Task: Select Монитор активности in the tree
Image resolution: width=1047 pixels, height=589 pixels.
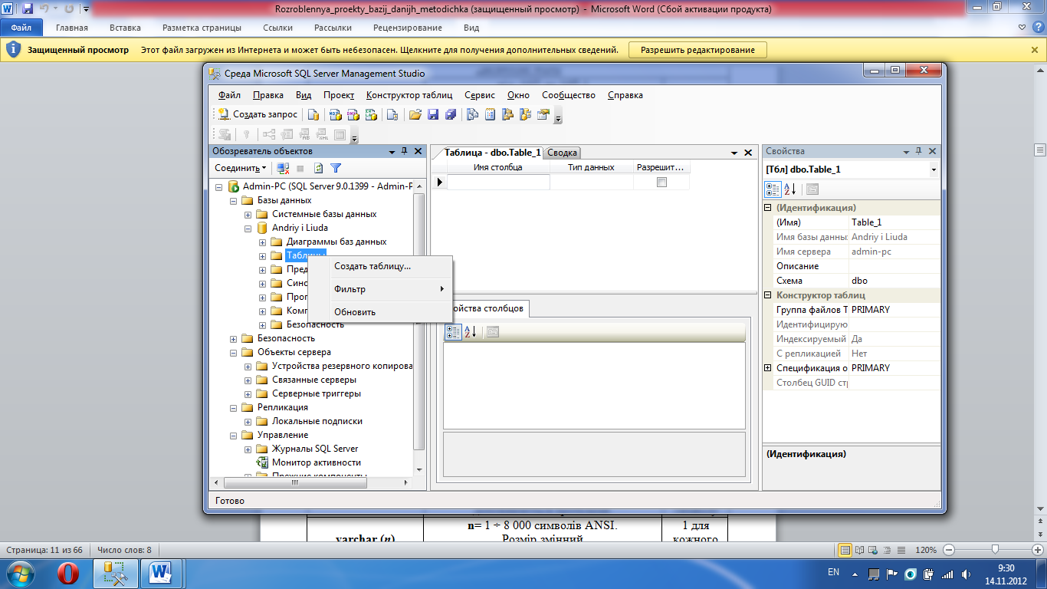Action: tap(316, 462)
